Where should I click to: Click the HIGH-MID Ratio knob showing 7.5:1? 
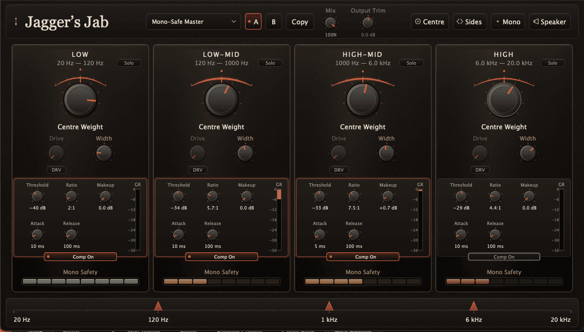click(x=354, y=196)
